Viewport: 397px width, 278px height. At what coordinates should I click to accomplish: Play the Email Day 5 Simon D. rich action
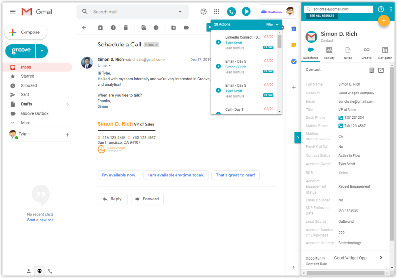click(218, 66)
